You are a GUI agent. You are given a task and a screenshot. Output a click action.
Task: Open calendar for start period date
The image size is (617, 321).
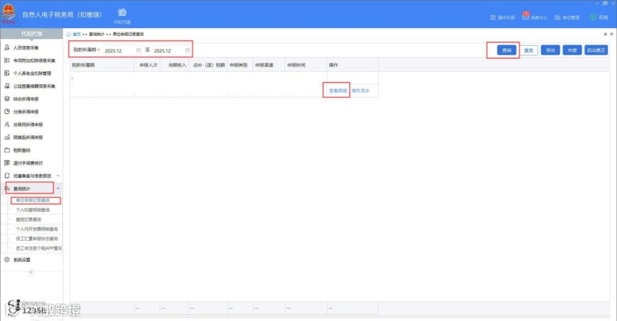pos(138,50)
